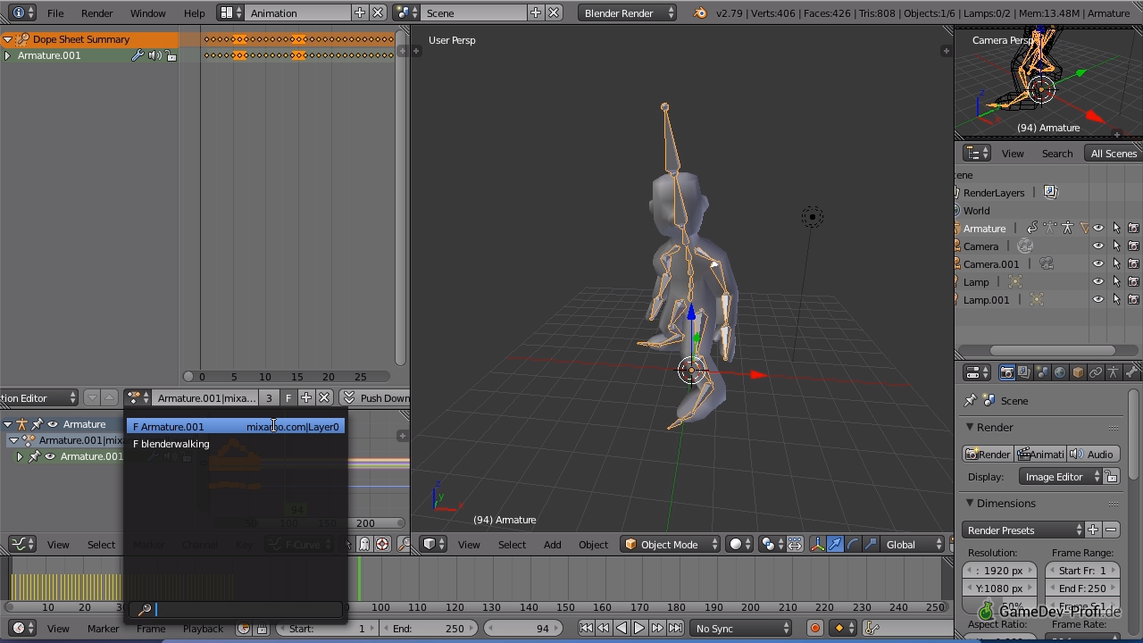Toggle the fake user F button
This screenshot has height=643, width=1143.
[x=288, y=398]
